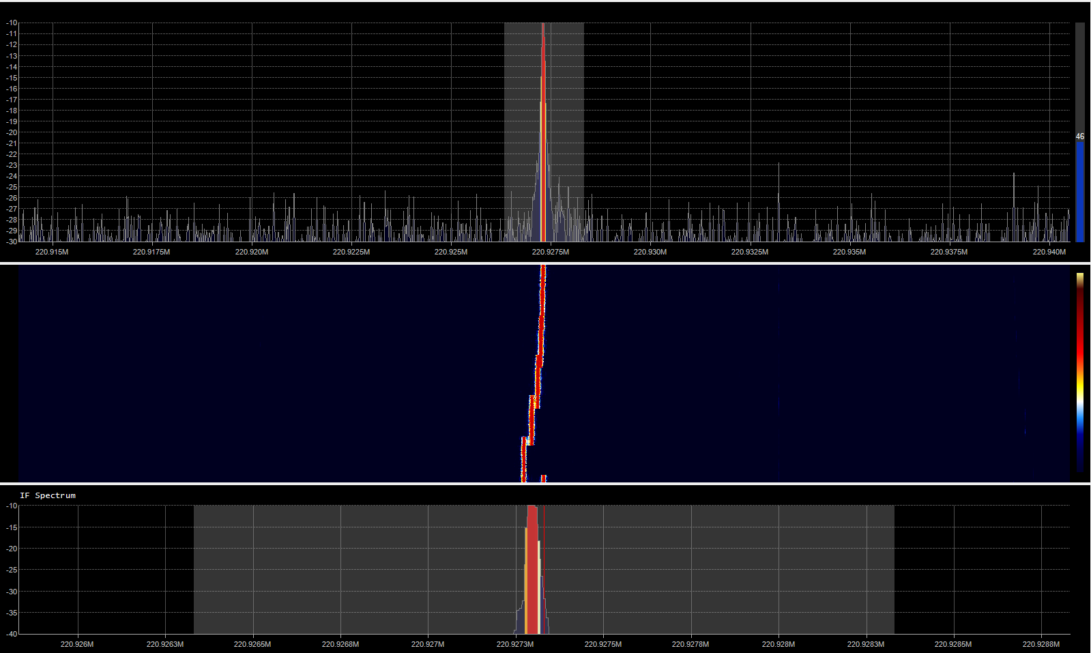Click 220.9275M label on the main spectrum axis
Viewport: 1091px width, 653px height.
[x=551, y=252]
